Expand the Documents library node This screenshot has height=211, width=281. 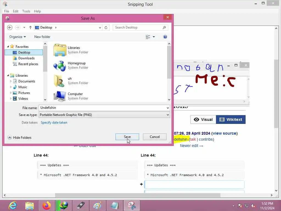pos(11,81)
